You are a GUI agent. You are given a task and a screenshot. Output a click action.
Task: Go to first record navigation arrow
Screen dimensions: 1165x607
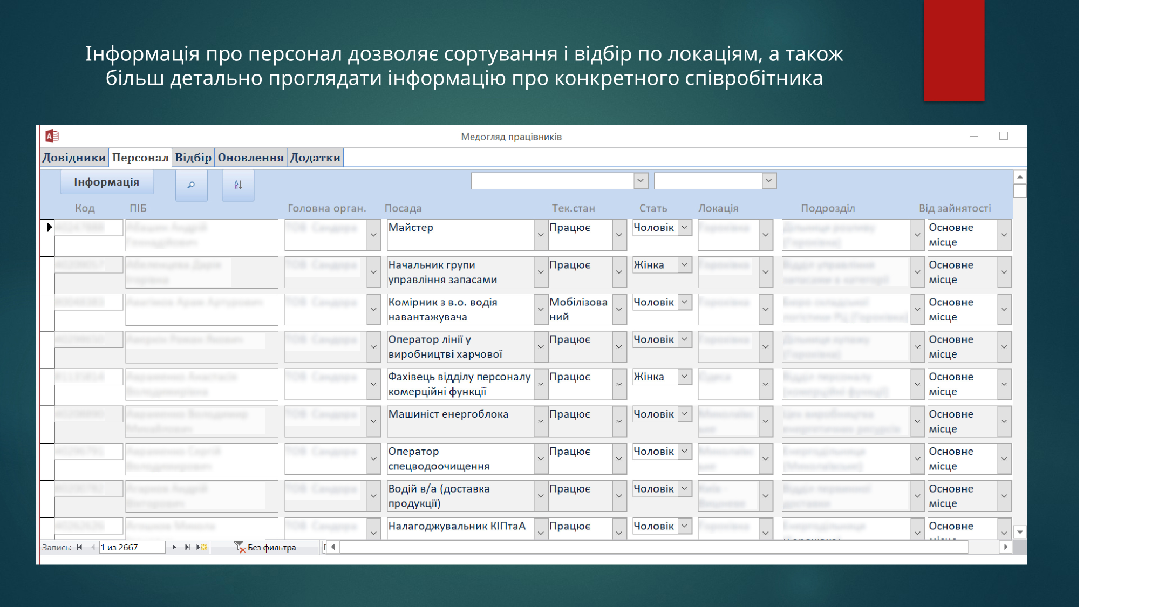[x=79, y=547]
